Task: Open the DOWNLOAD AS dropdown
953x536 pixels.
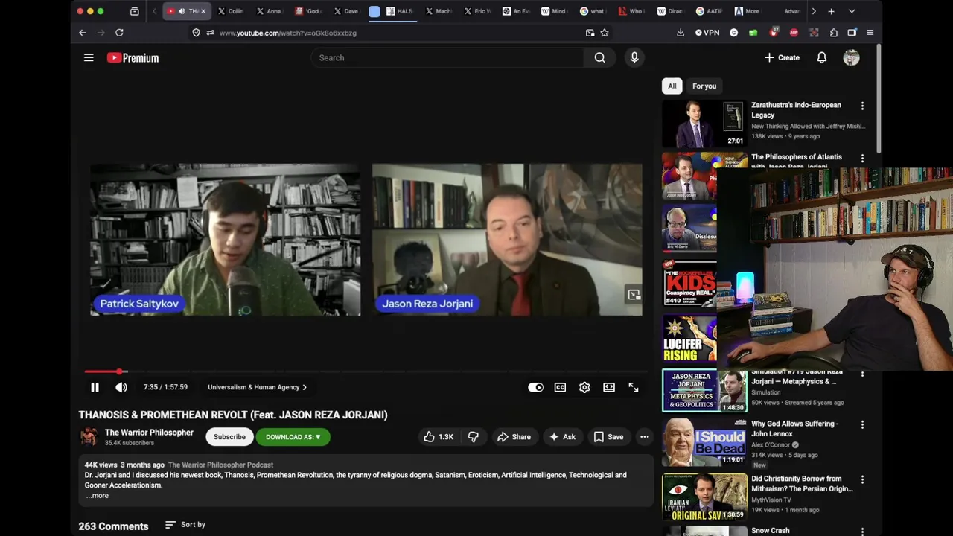Action: [293, 437]
